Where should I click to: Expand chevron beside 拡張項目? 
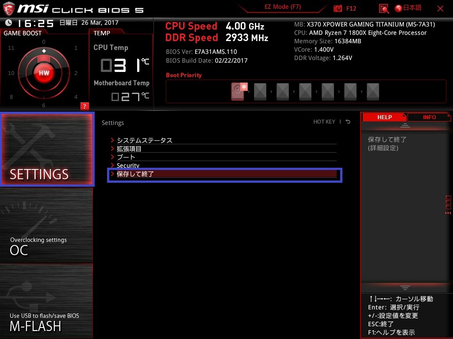tap(112, 148)
